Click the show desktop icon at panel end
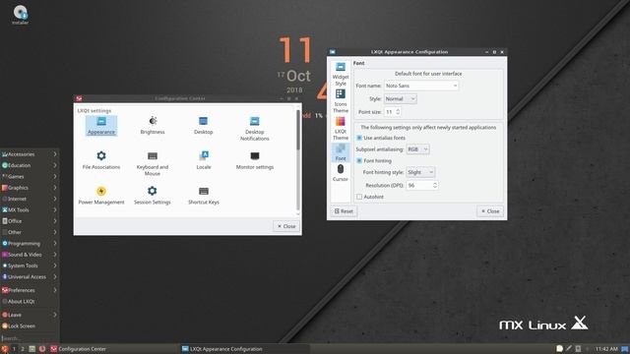Screen dimensions: 630x354 625,349
